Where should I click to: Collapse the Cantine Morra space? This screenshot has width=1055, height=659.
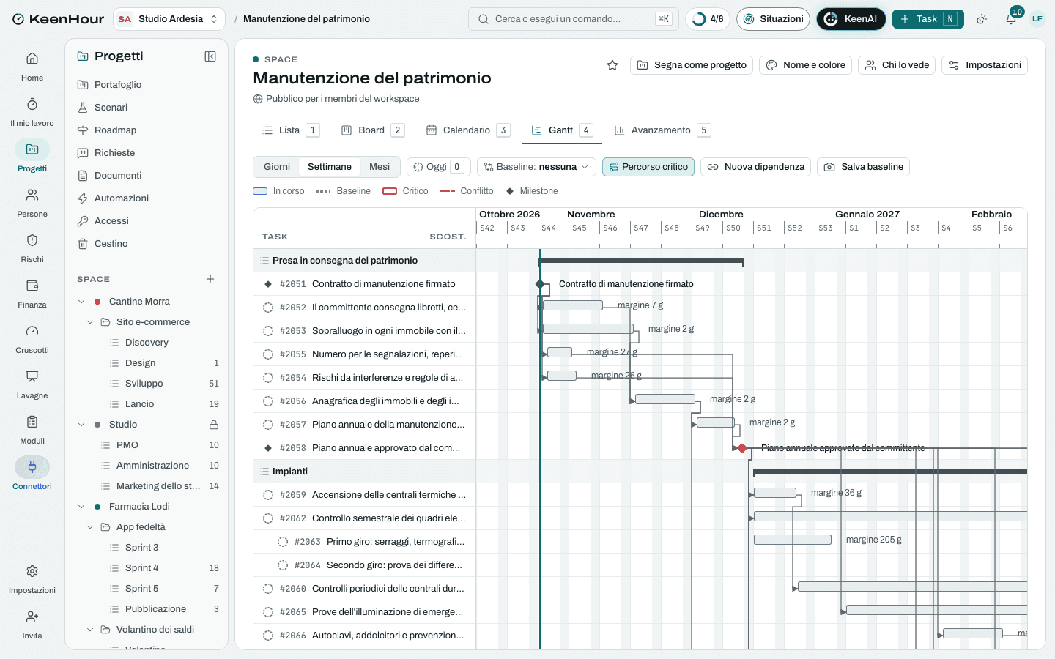81,302
